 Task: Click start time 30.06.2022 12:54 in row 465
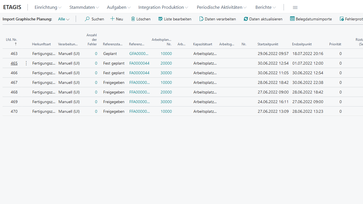click(273, 63)
